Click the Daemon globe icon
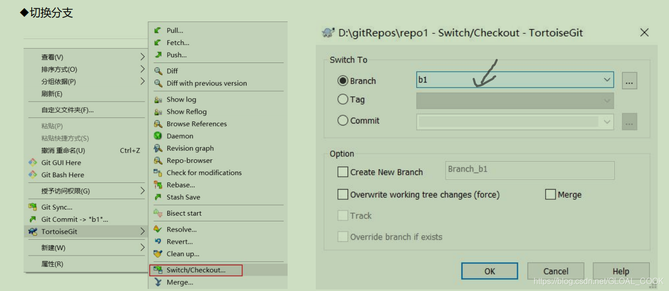 (158, 136)
